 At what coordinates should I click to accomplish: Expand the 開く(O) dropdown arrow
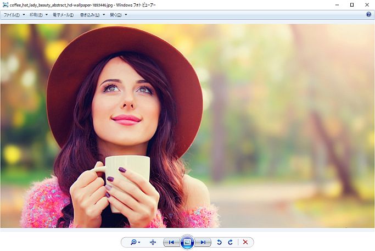(126, 15)
